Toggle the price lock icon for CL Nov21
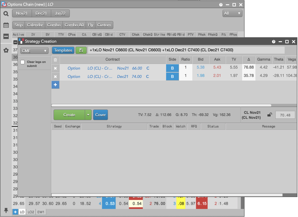 click(x=270, y=115)
